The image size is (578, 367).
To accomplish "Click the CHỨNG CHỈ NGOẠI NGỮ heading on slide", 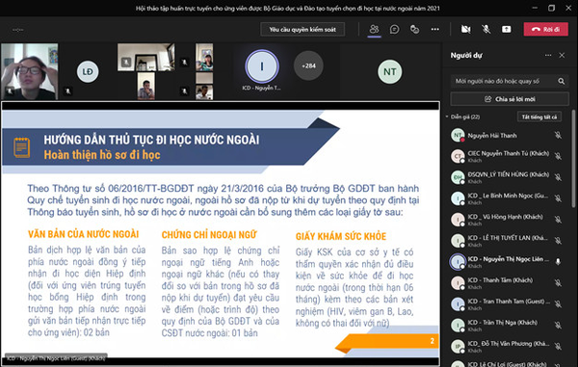I will click(x=209, y=235).
